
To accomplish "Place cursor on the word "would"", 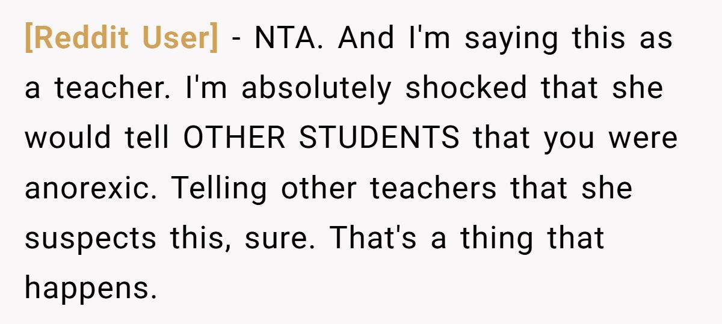I will click(67, 138).
